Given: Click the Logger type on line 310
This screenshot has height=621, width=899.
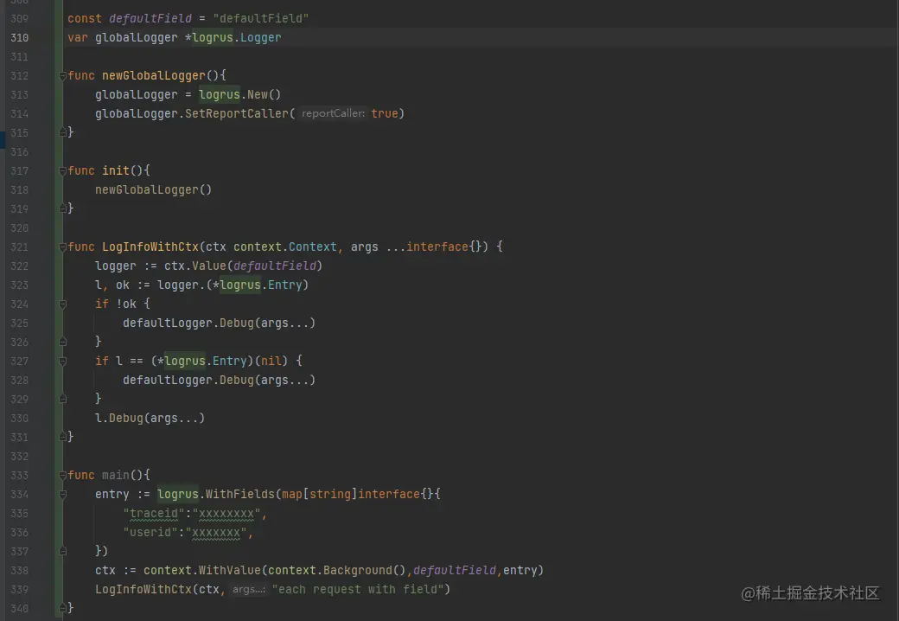Looking at the screenshot, I should [x=261, y=38].
